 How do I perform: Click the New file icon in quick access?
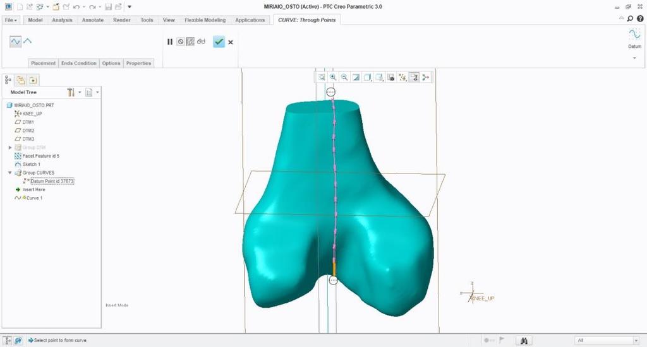point(20,6)
